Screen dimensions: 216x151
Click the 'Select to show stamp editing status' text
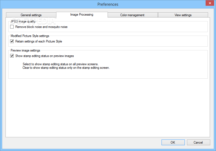(61, 64)
